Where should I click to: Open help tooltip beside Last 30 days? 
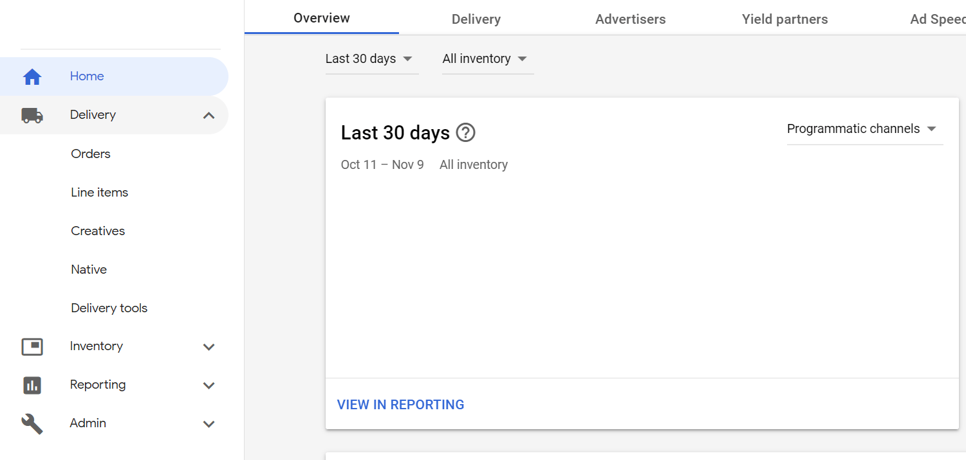point(465,133)
